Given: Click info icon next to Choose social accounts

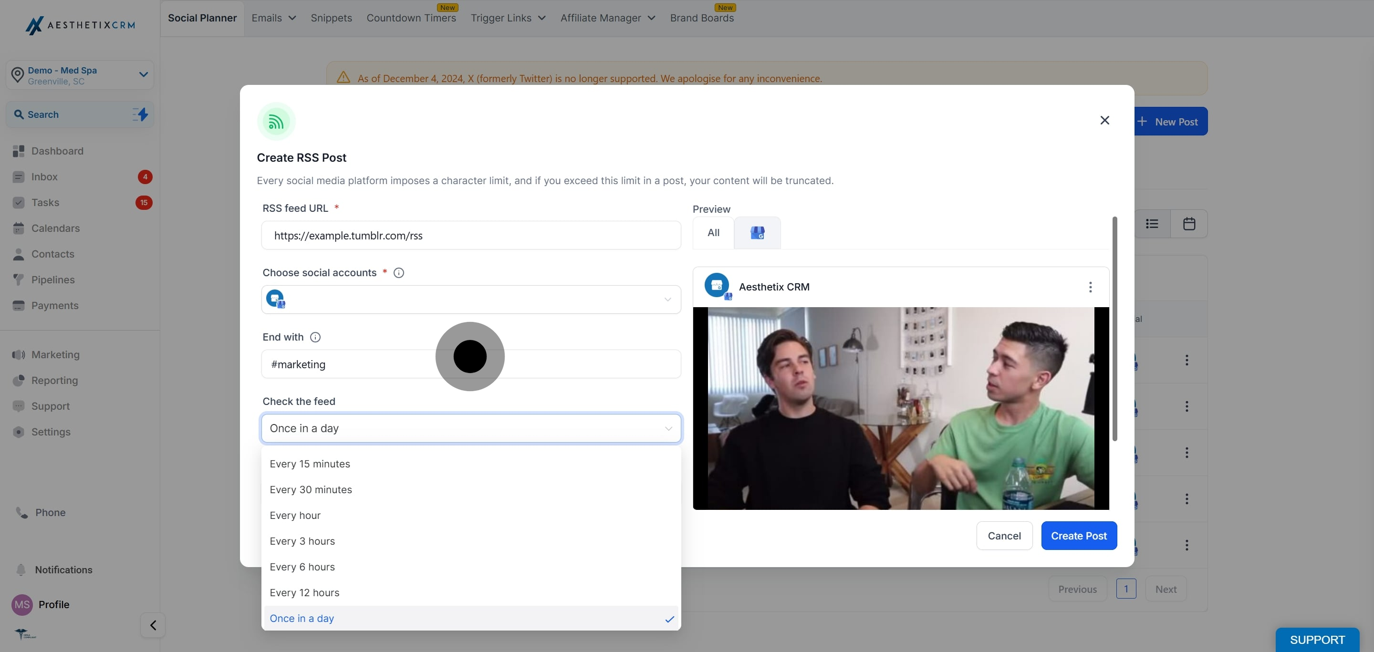Looking at the screenshot, I should [x=398, y=273].
